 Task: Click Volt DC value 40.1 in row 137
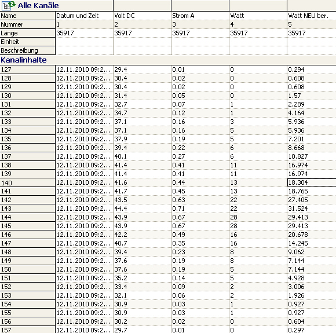tap(120, 156)
